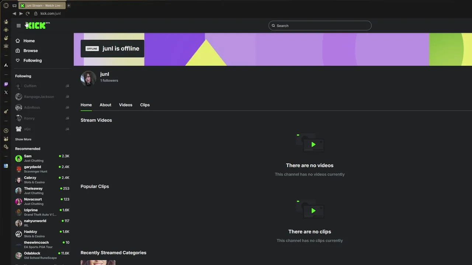Image resolution: width=472 pixels, height=265 pixels.
Task: Click offline camera icon beside Cuffem
Action: (67, 86)
